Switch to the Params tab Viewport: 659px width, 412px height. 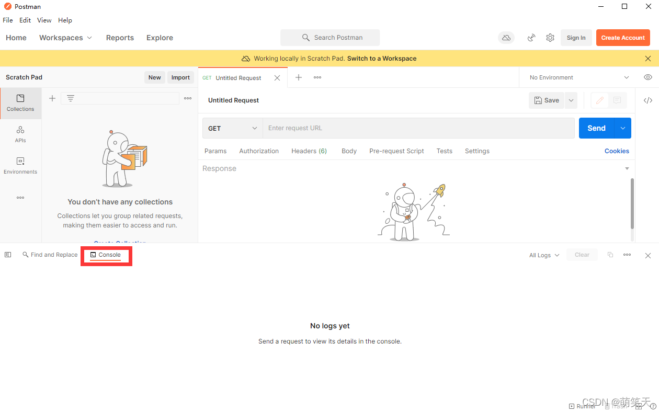(x=215, y=151)
